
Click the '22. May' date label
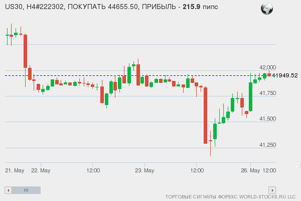[x=41, y=170]
